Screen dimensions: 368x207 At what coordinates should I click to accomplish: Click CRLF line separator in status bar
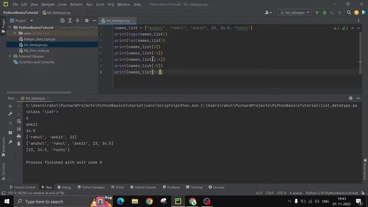tap(270, 193)
